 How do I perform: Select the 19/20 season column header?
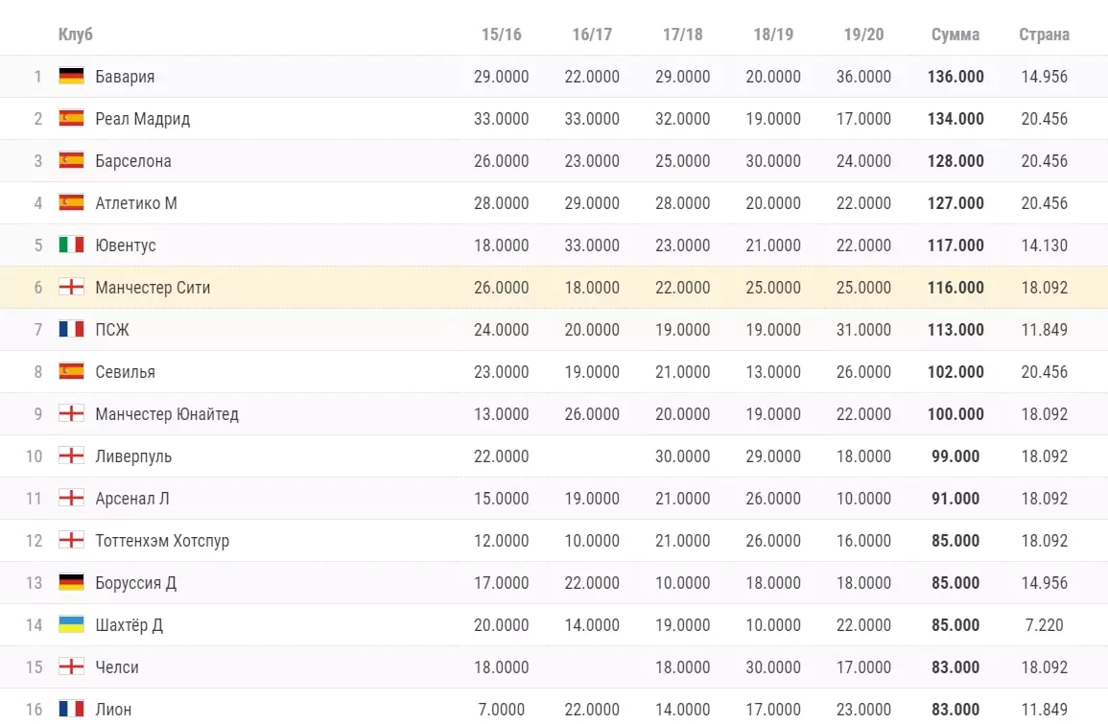[863, 35]
